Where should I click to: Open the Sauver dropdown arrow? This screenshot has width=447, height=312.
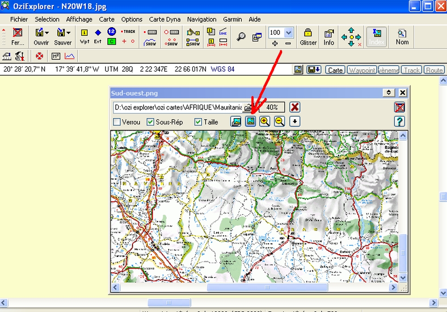(x=68, y=33)
